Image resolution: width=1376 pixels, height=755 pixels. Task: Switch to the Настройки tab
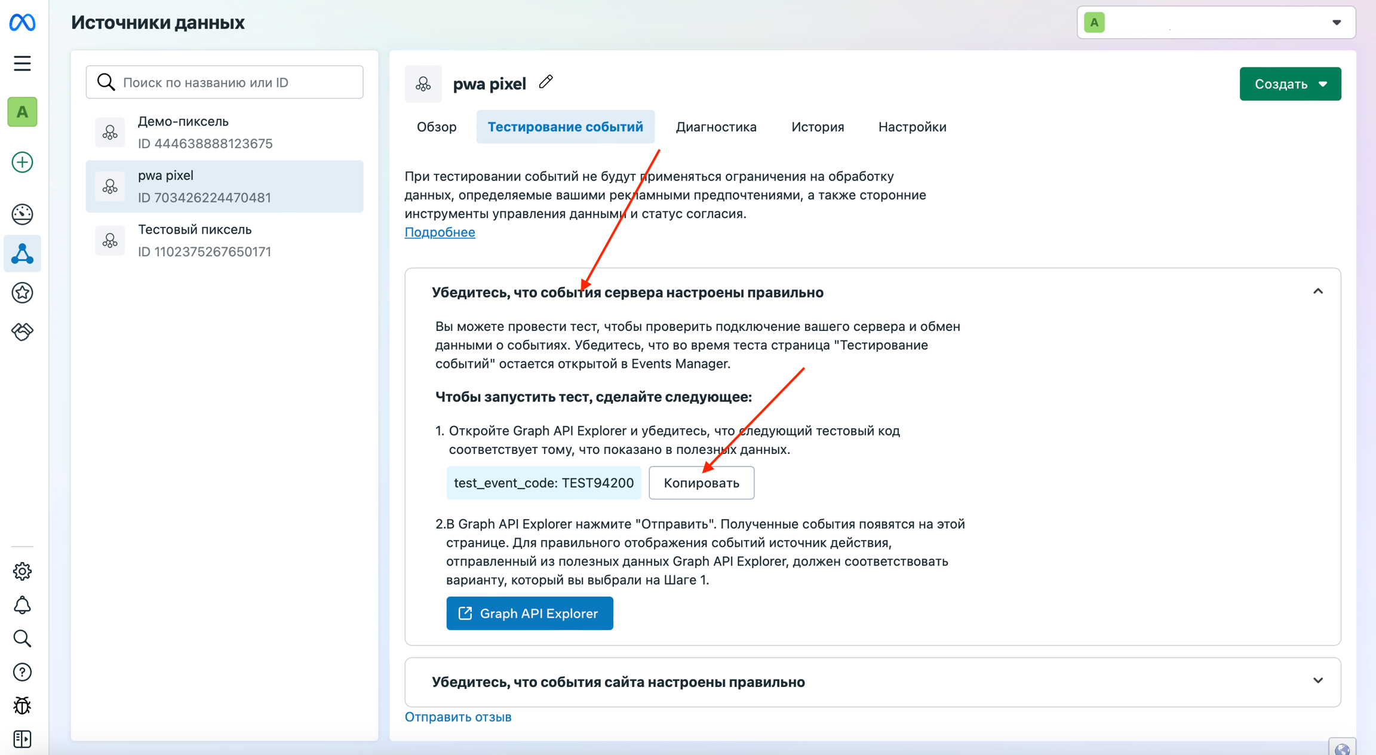tap(912, 127)
